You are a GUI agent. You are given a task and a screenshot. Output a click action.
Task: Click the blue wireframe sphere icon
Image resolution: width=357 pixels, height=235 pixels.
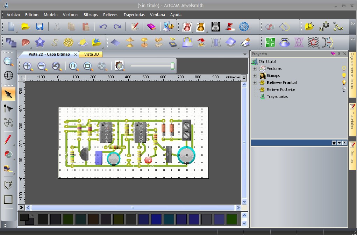pos(244,27)
